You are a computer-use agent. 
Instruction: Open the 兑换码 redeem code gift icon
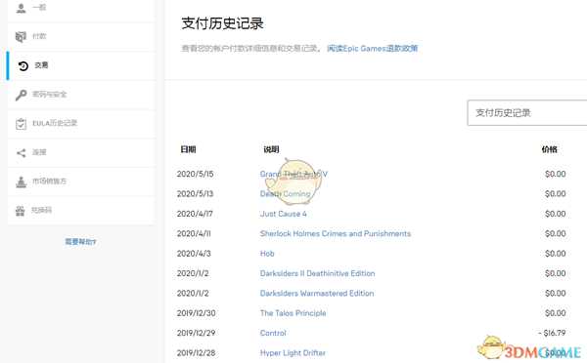coord(21,211)
